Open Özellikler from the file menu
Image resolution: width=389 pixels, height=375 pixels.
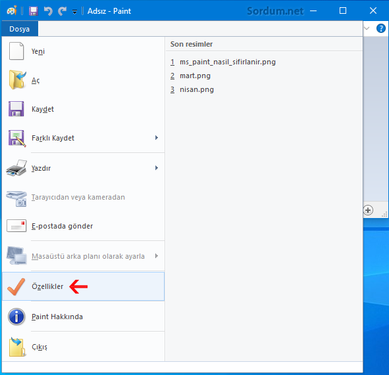[x=83, y=286]
